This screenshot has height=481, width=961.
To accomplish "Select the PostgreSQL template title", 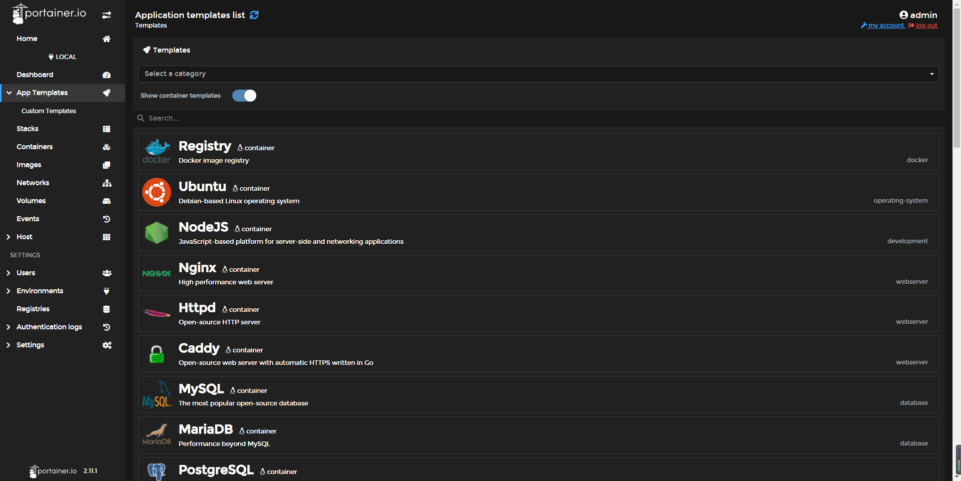I will click(x=216, y=470).
